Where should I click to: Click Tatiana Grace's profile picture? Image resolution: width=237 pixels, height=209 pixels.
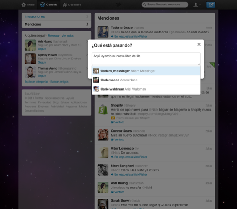(x=103, y=32)
